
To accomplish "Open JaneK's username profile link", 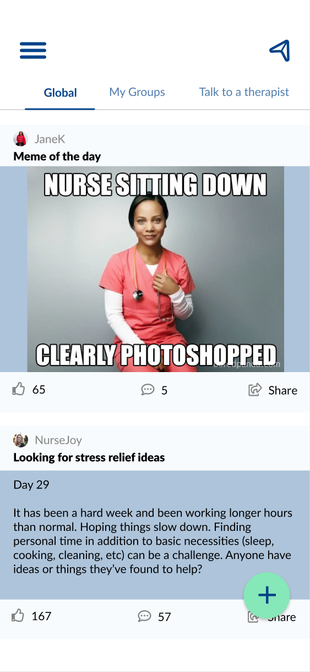I will [50, 139].
